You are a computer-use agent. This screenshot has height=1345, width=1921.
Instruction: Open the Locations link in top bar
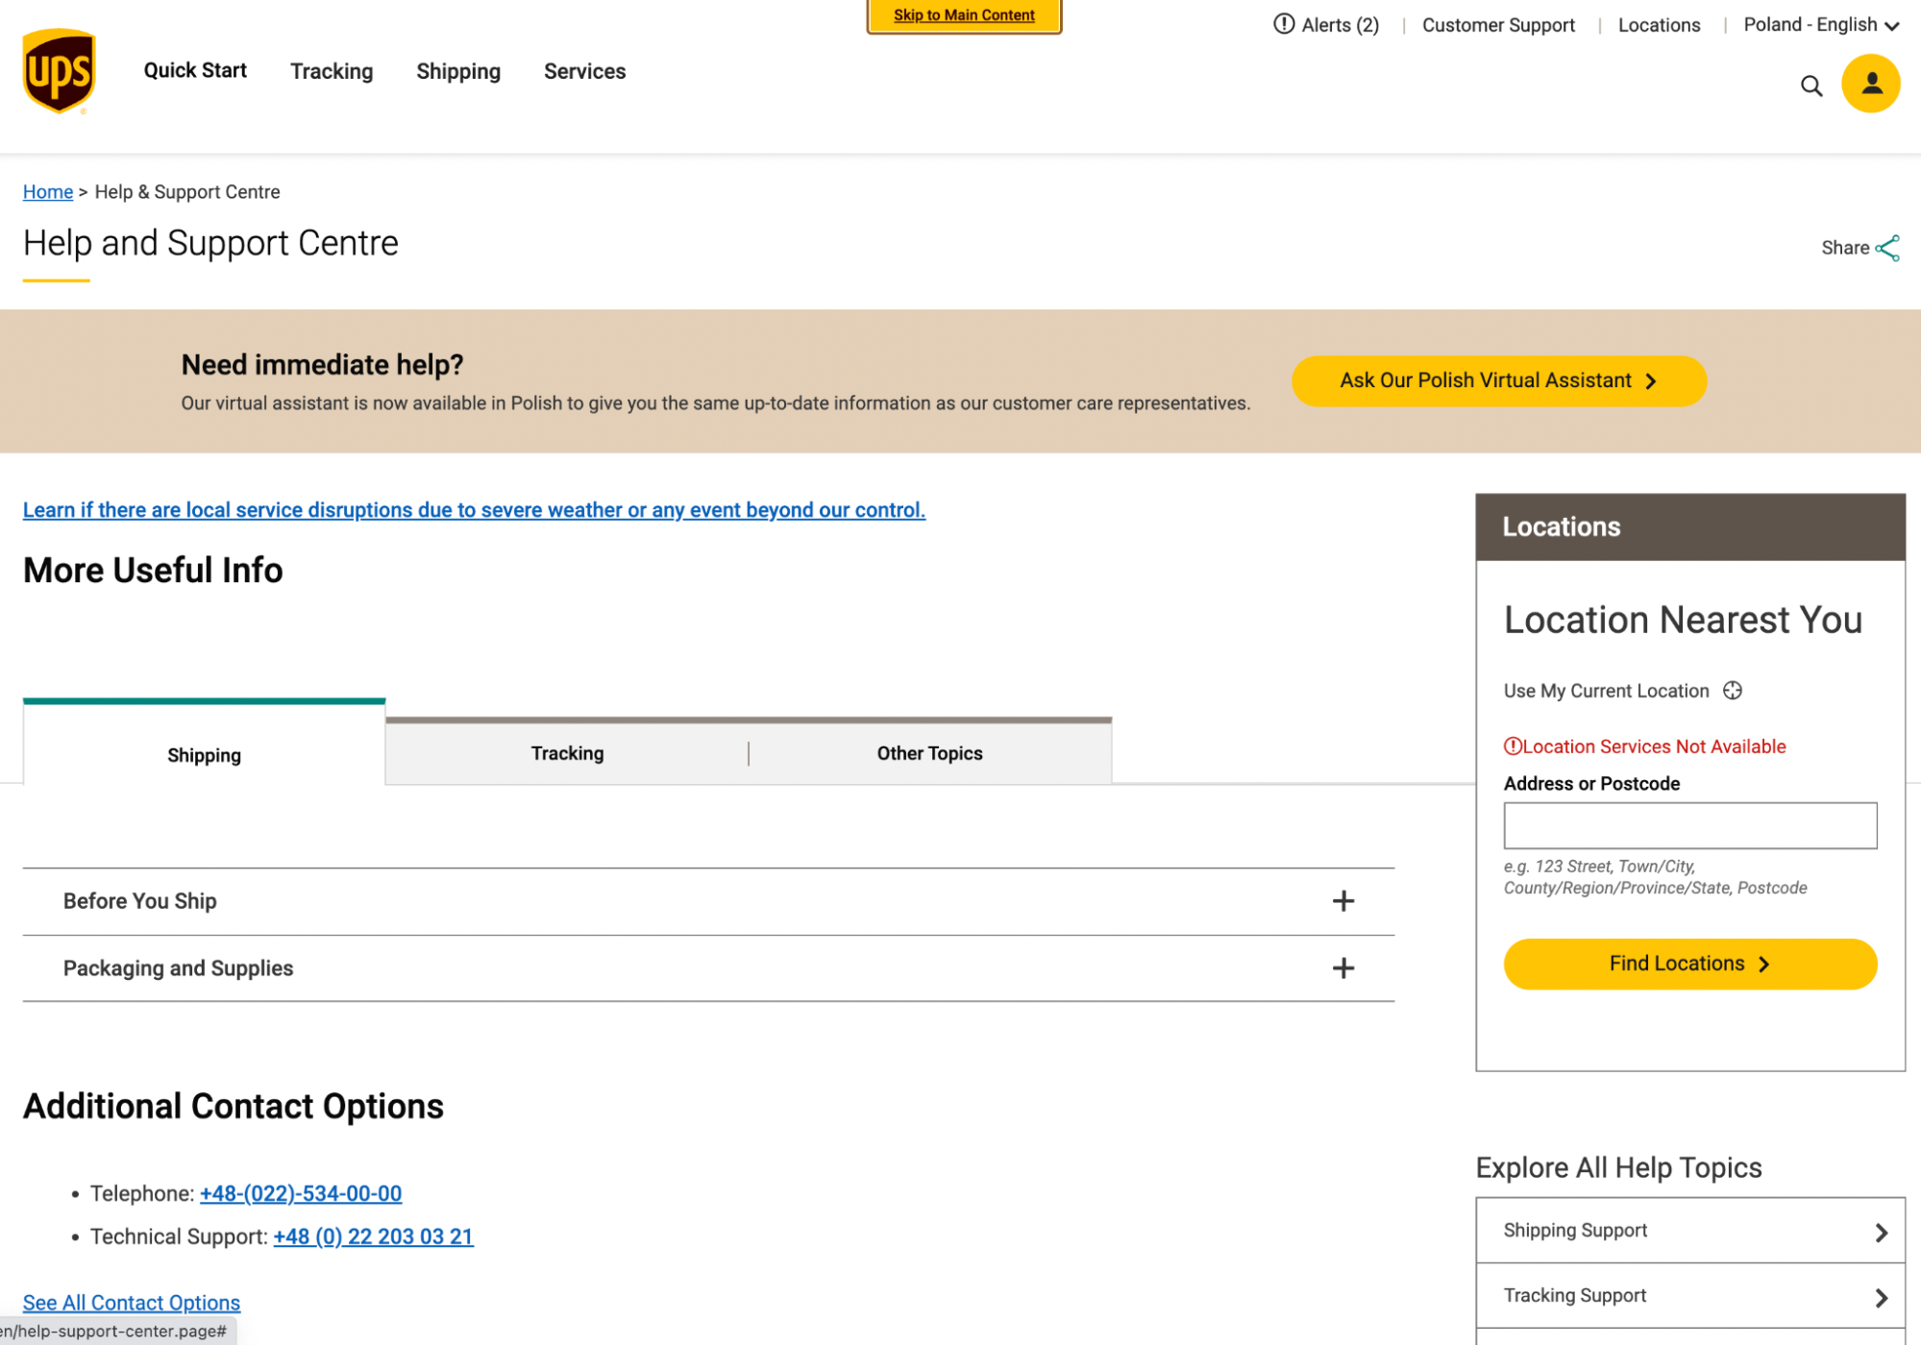(x=1659, y=25)
